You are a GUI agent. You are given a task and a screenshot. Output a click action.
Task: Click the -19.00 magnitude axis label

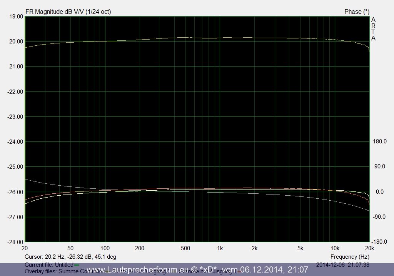pyautogui.click(x=14, y=17)
